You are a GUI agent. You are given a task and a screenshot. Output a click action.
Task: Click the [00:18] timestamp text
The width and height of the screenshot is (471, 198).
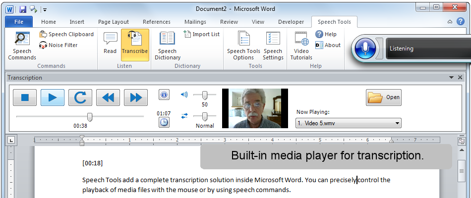pos(93,163)
